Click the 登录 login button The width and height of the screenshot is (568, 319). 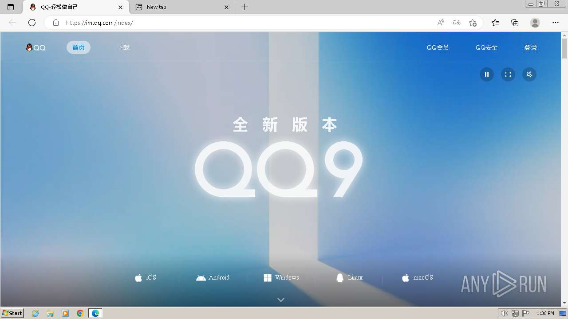point(531,47)
